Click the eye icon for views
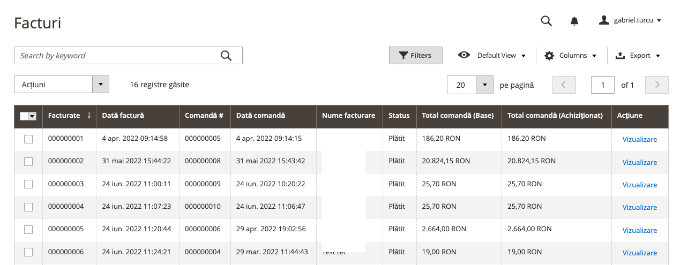Image resolution: width=673 pixels, height=265 pixels. coord(464,55)
